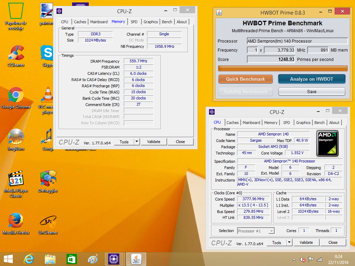Open the Processor #1 selection combo box
Viewport: 355px width, 266px height.
coord(256,231)
